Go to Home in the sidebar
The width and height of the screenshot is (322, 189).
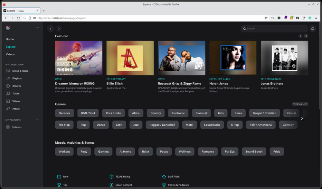coord(10,39)
